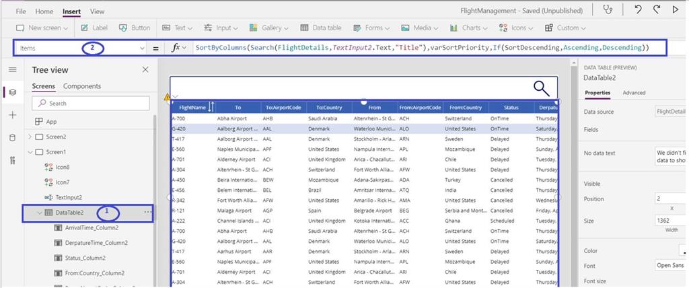
Task: Redo the last action
Action: tap(657, 9)
